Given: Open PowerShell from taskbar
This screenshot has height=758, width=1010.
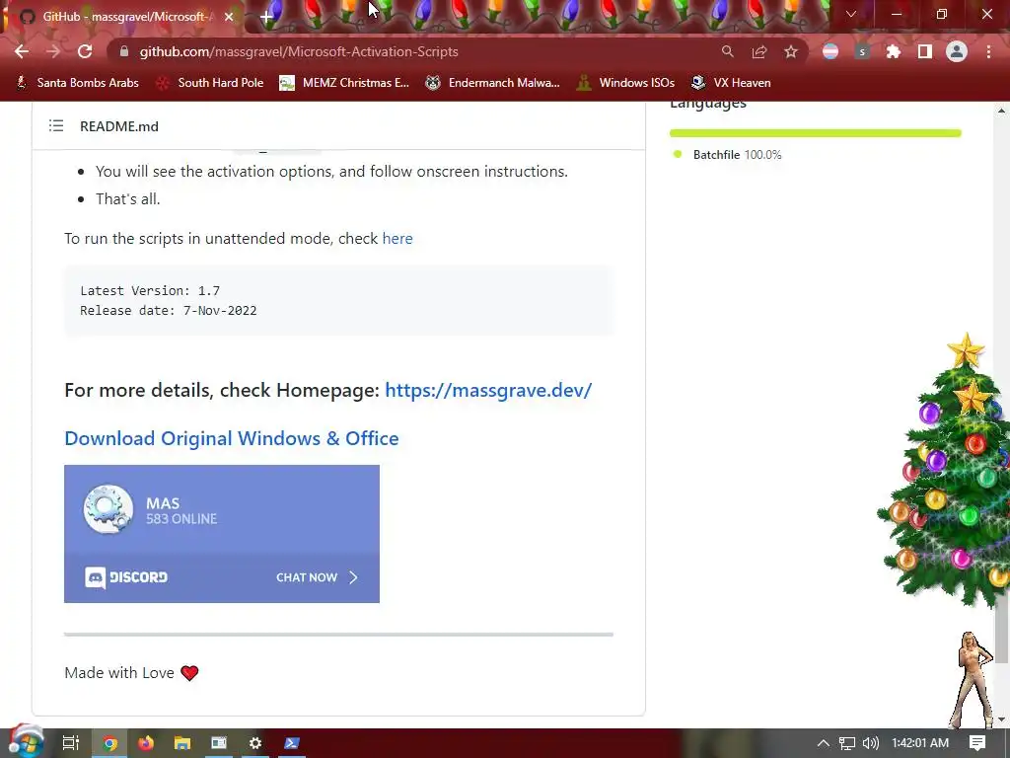Looking at the screenshot, I should coord(291,743).
